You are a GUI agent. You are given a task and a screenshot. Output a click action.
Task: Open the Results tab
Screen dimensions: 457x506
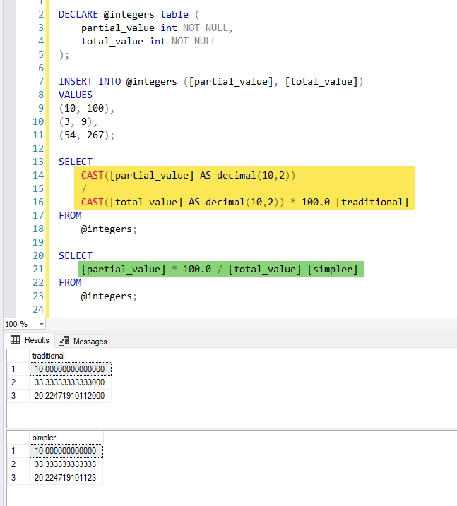[x=30, y=340]
